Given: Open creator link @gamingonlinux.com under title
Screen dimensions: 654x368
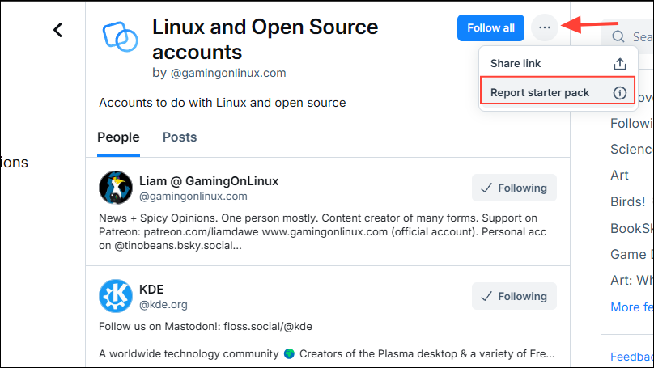Looking at the screenshot, I should pos(228,73).
